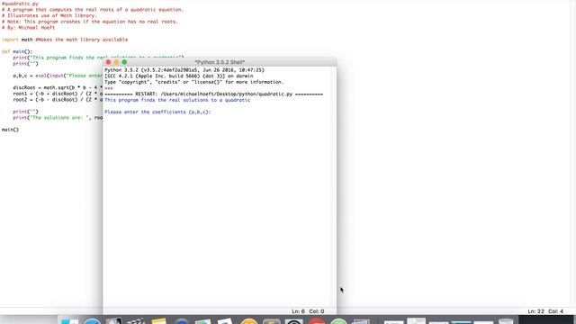Open Finder from the Dock
Image resolution: width=576 pixels, height=324 pixels.
click(70, 321)
